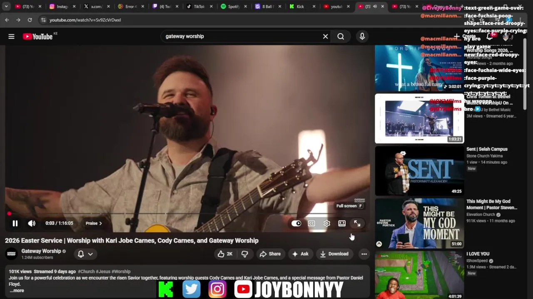Open 'Sent | Selah Campus' video thumbnail
This screenshot has width=533, height=299.
[419, 171]
